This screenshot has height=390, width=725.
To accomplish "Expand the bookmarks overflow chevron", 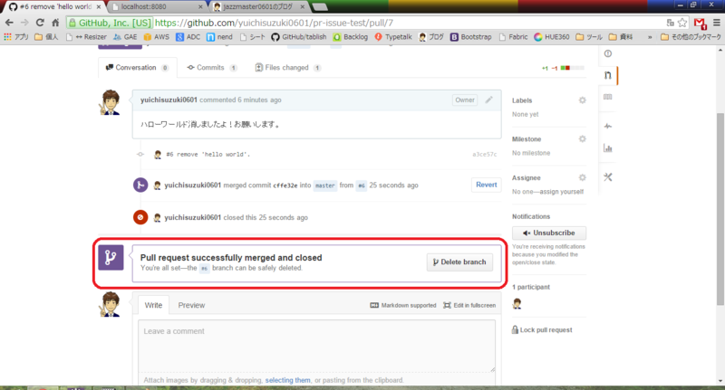I will (650, 37).
